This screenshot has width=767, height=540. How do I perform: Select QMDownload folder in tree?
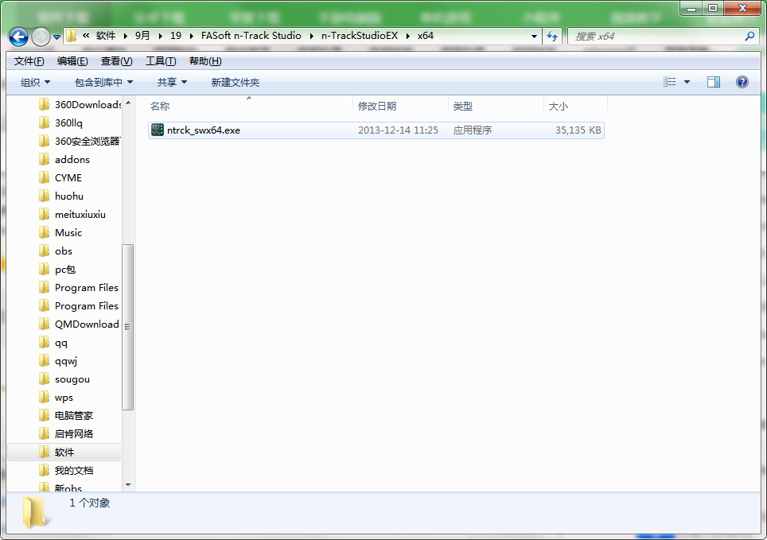79,324
